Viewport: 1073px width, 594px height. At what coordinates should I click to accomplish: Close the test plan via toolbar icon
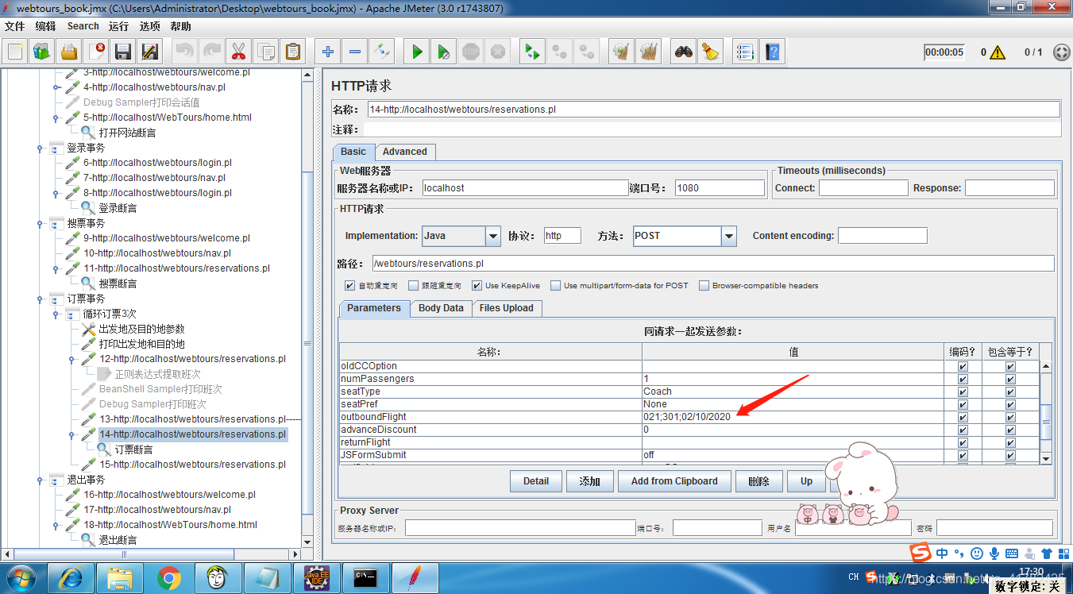tap(96, 52)
